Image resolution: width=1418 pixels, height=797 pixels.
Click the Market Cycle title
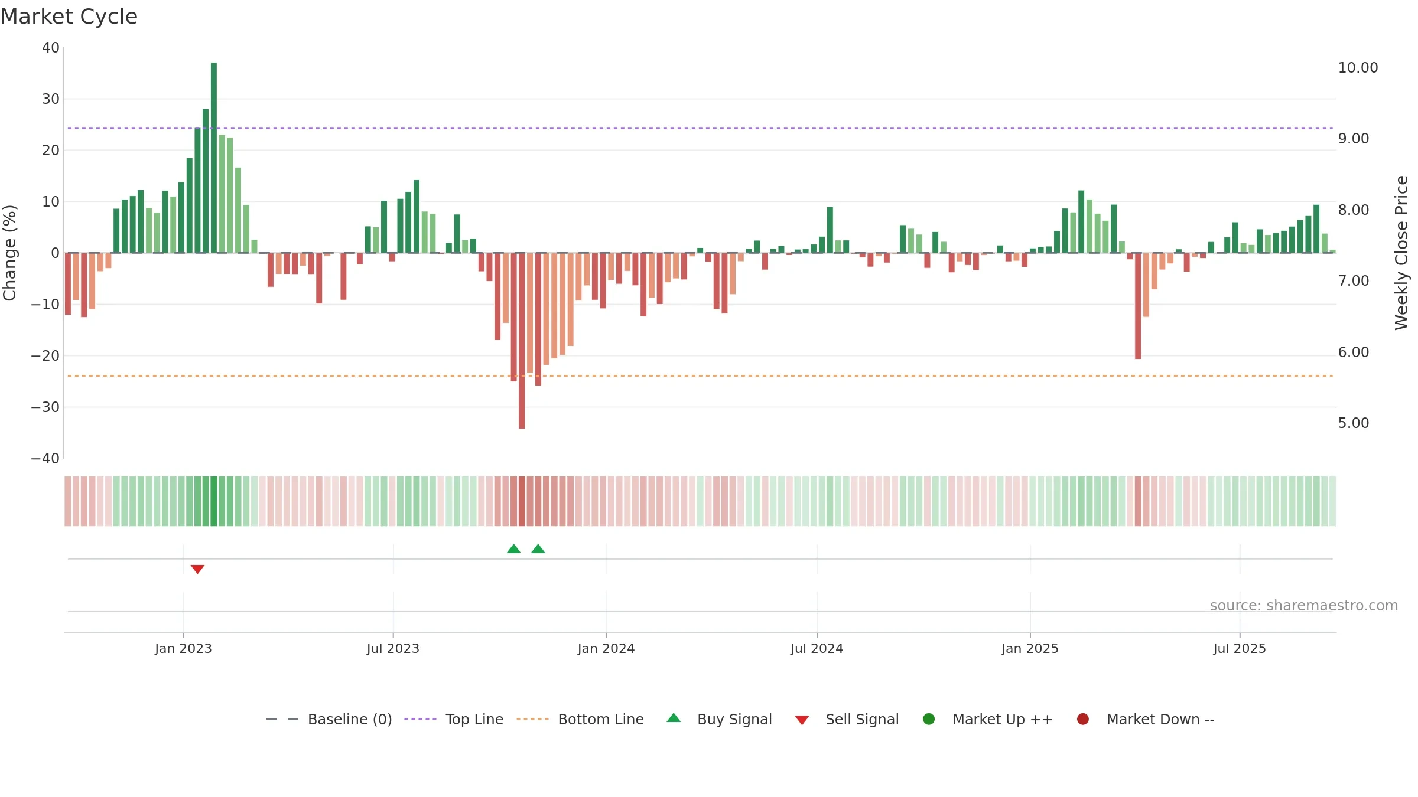[x=69, y=17]
